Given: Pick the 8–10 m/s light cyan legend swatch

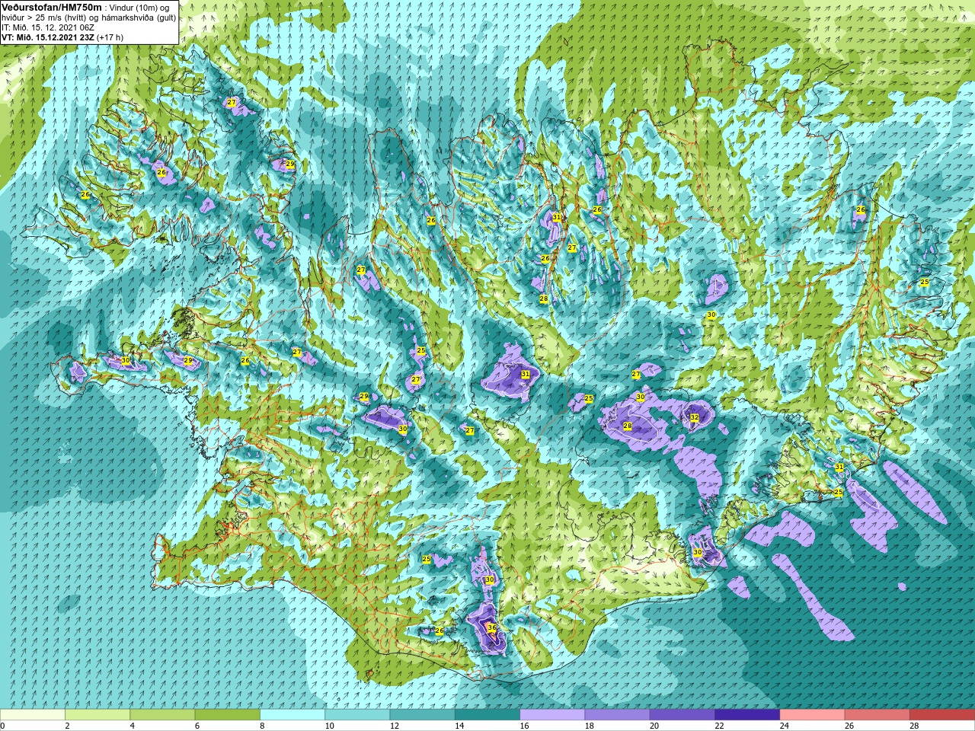Looking at the screenshot, I should tap(292, 715).
